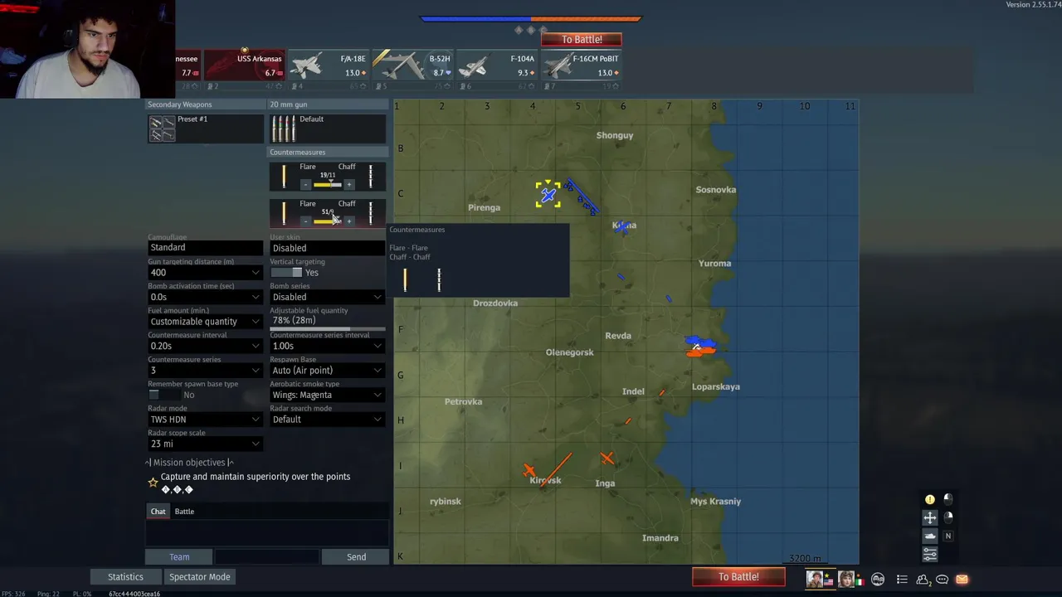
Task: Enter Spectator Mode
Action: point(199,577)
